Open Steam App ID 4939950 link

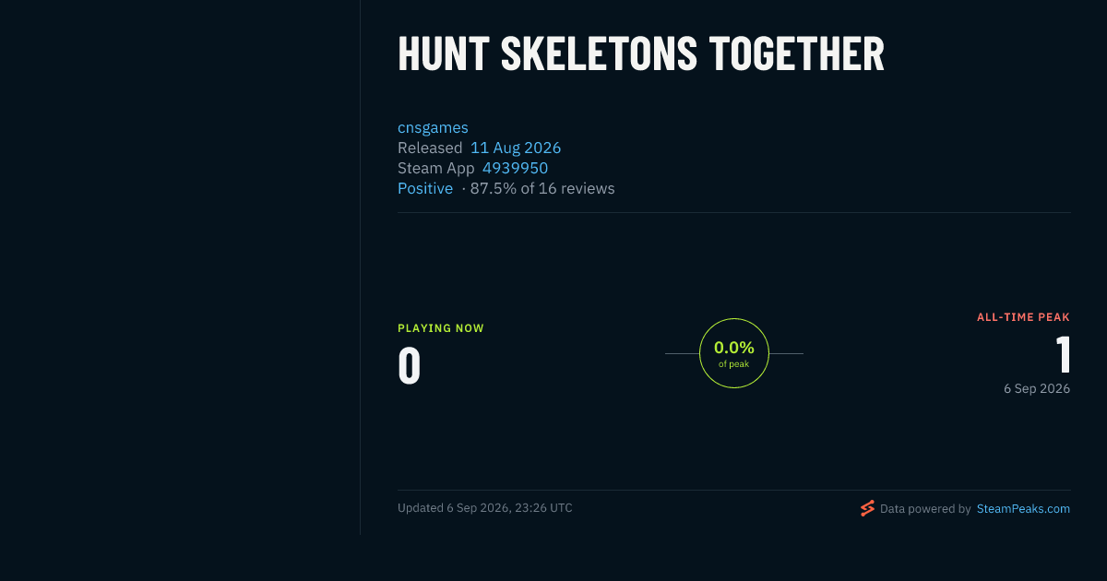(515, 168)
